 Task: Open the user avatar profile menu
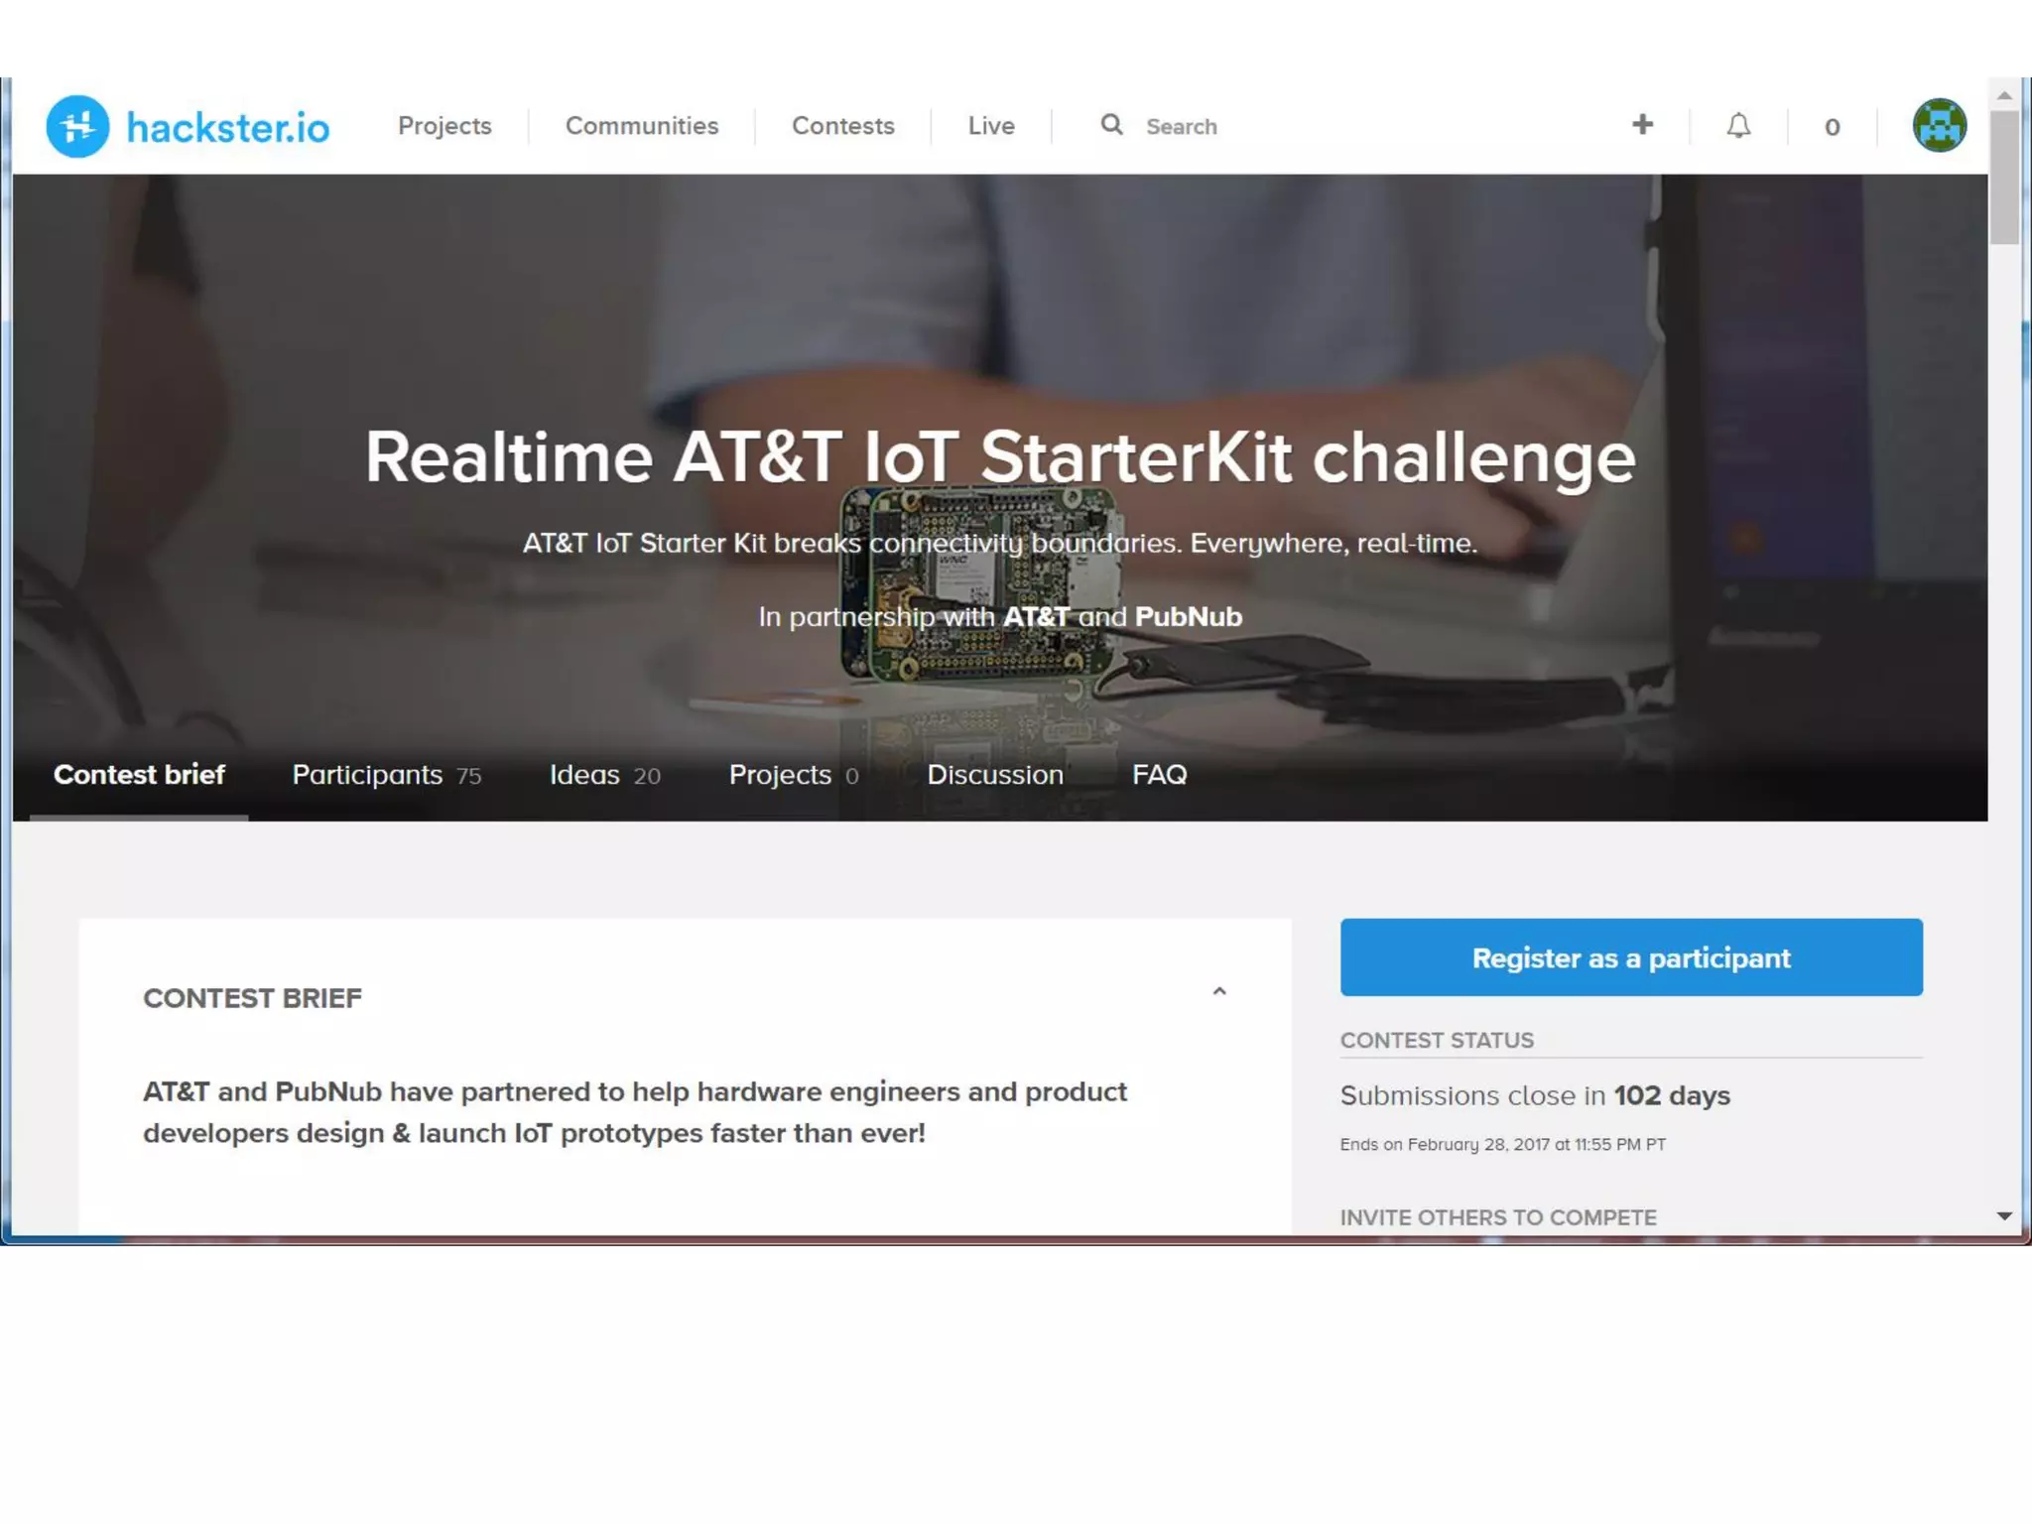(1939, 126)
